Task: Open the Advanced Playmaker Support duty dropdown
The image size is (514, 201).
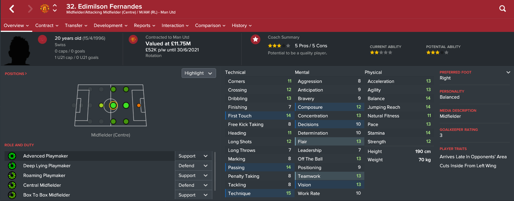Action: [x=193, y=156]
